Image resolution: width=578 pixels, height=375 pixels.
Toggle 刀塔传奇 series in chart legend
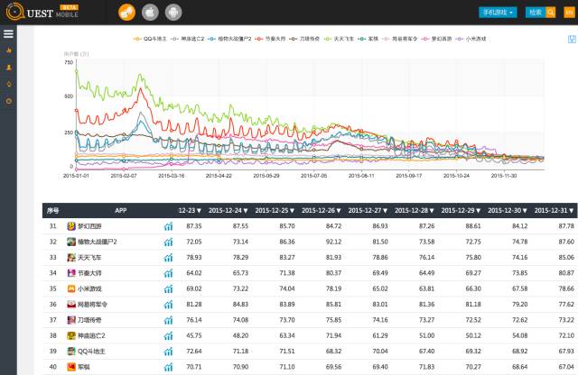click(x=304, y=39)
